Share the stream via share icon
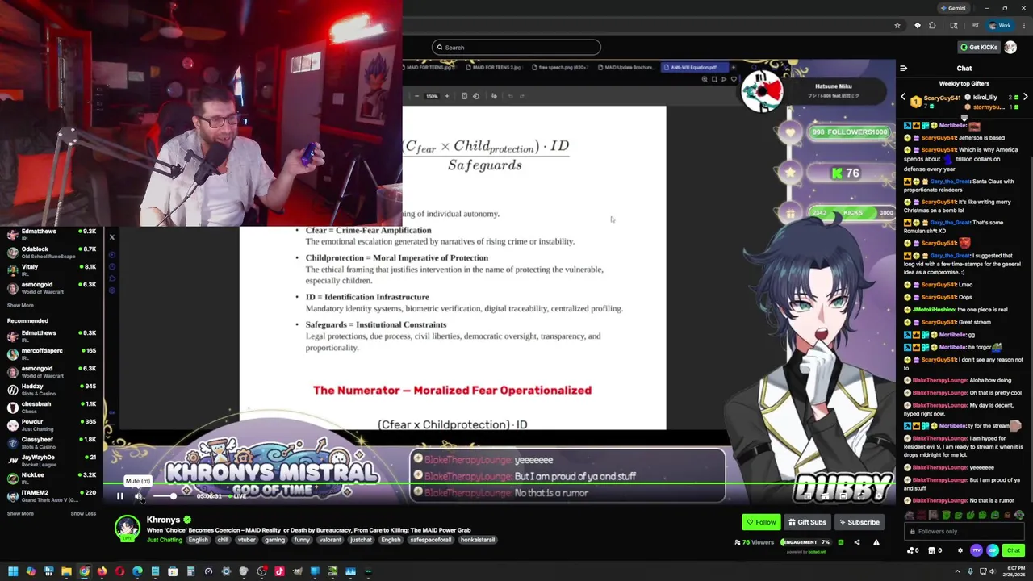Viewport: 1033px width, 581px height. coord(857,542)
